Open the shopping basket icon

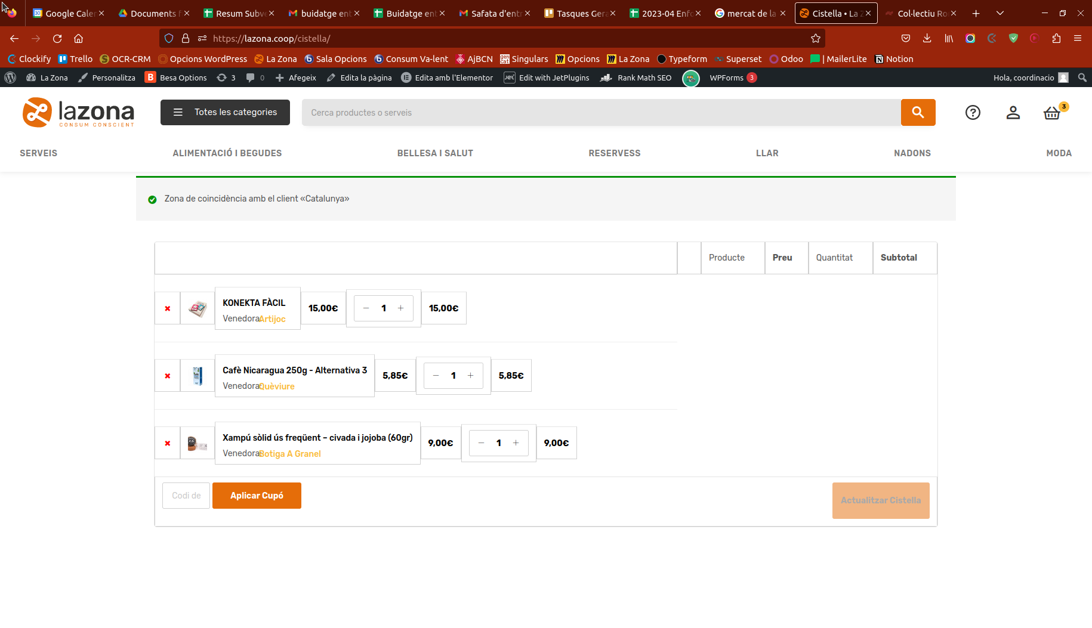1052,113
